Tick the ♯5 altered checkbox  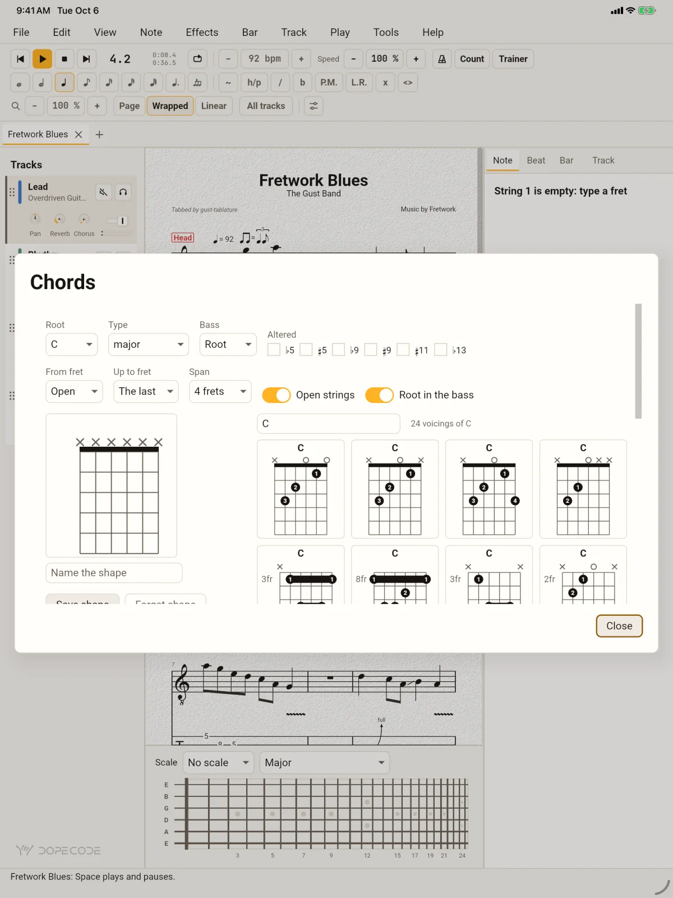306,350
